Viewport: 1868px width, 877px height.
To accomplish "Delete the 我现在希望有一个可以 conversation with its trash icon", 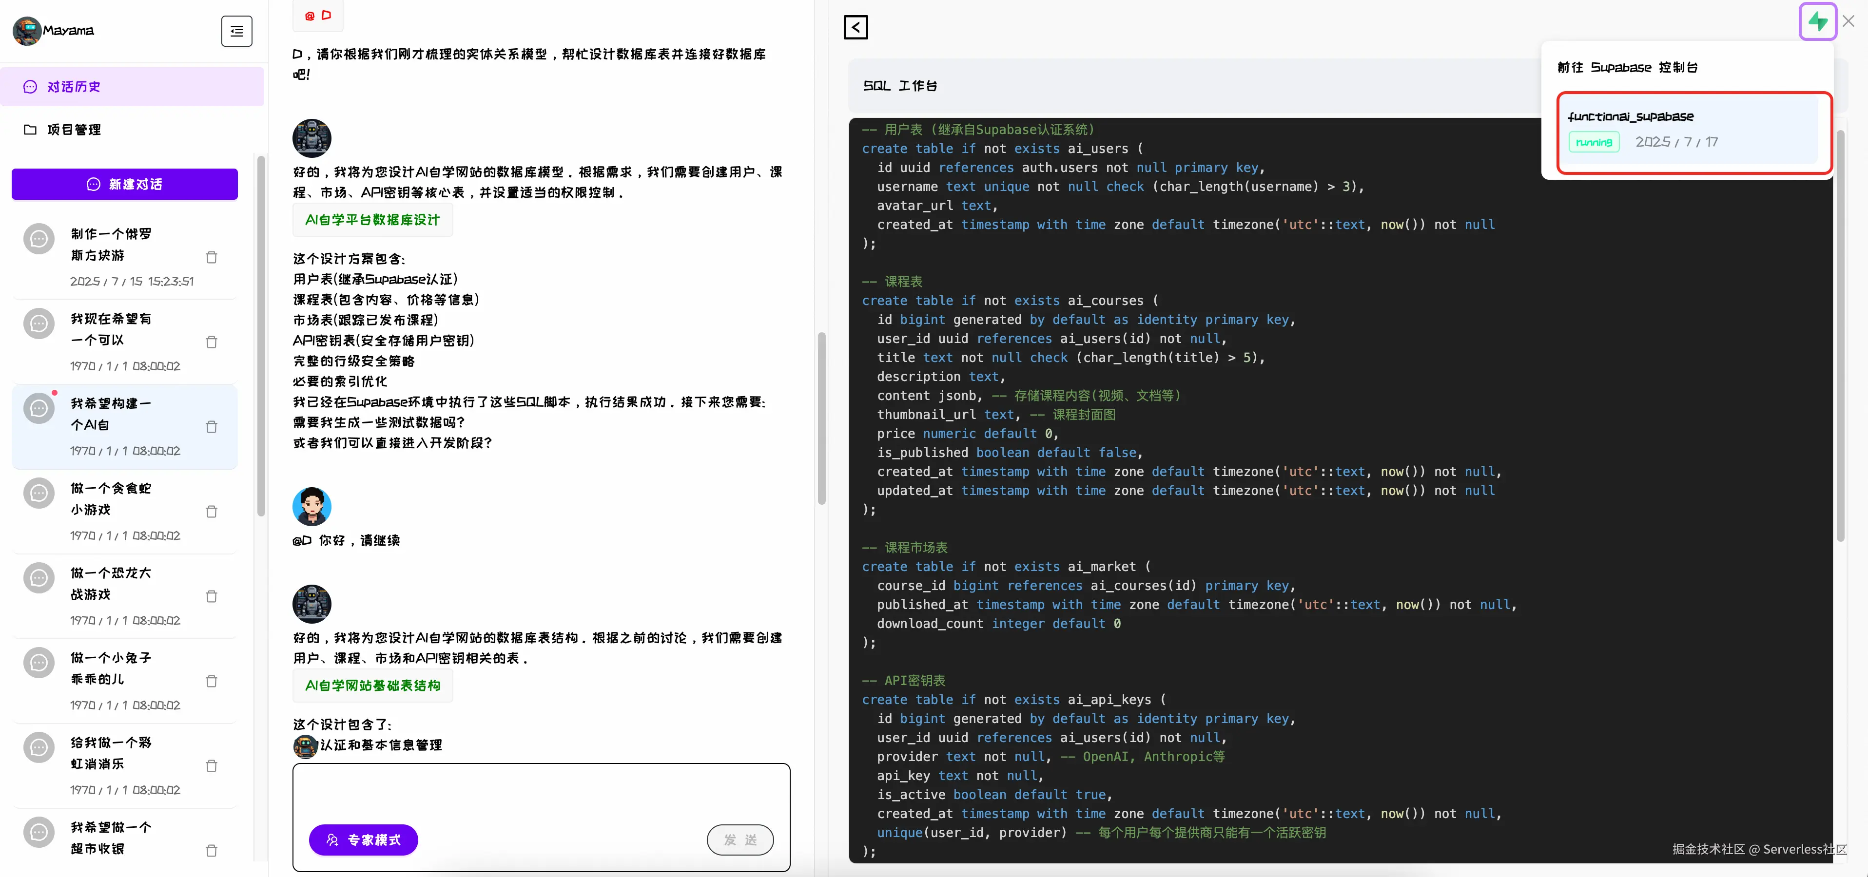I will (211, 342).
